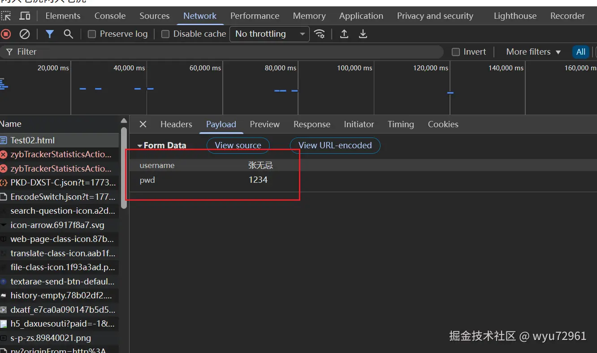Select the pwd value 1234
597x353 pixels.
click(x=258, y=180)
